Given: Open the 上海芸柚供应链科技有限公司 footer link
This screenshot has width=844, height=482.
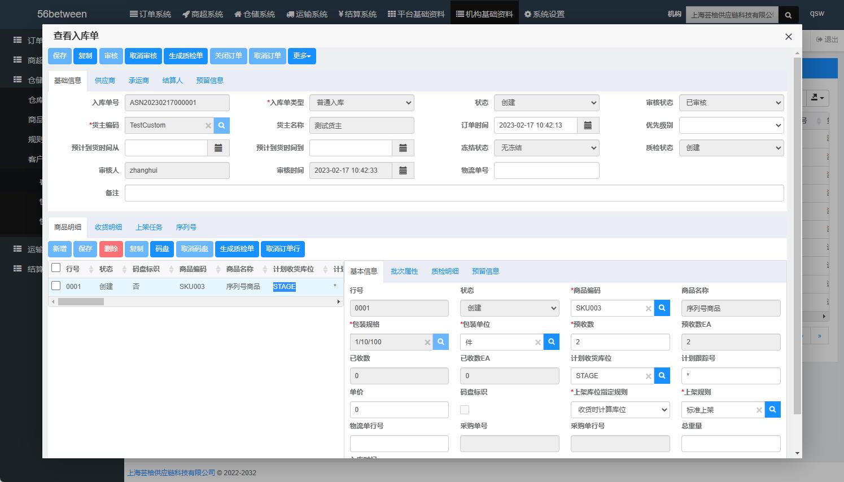Looking at the screenshot, I should pyautogui.click(x=171, y=473).
